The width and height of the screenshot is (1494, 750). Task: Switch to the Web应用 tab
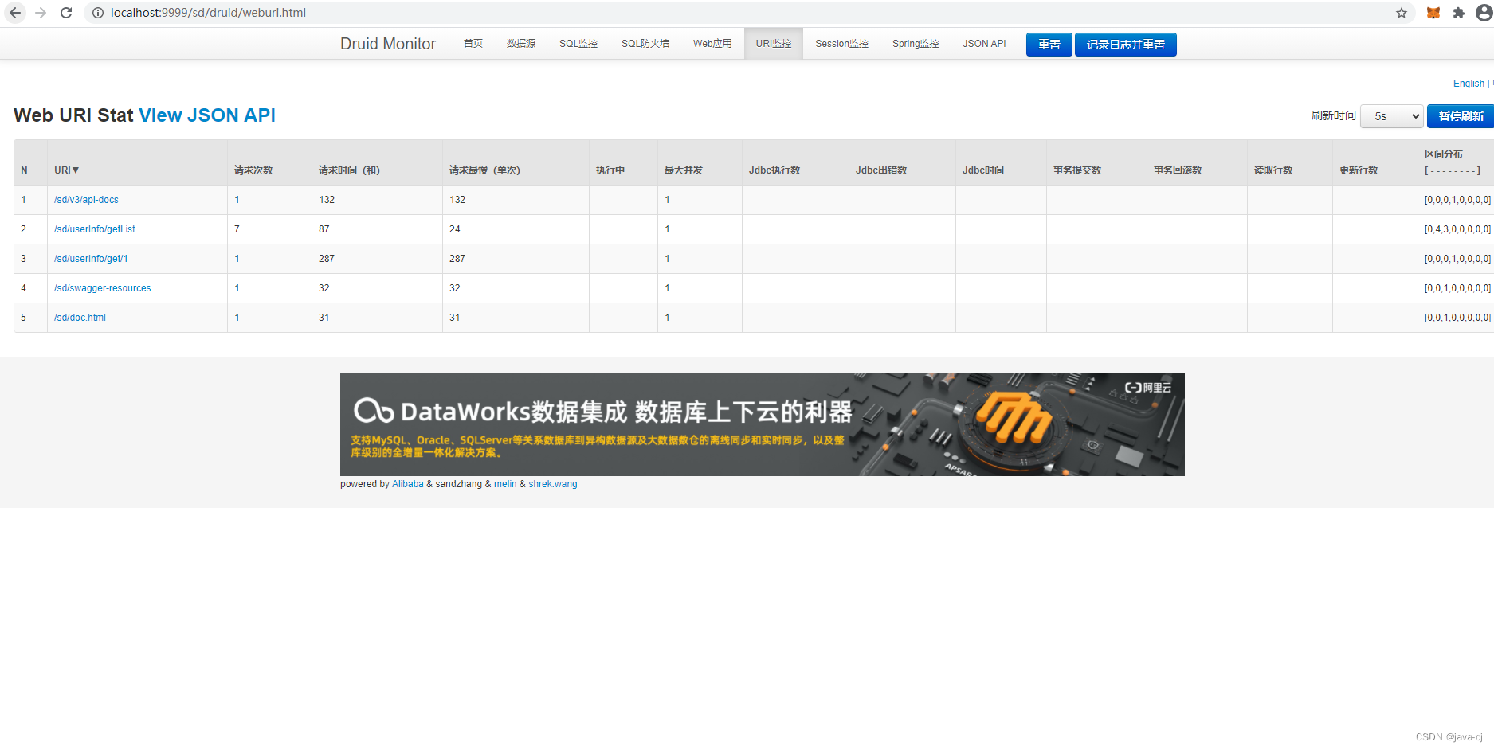point(712,44)
